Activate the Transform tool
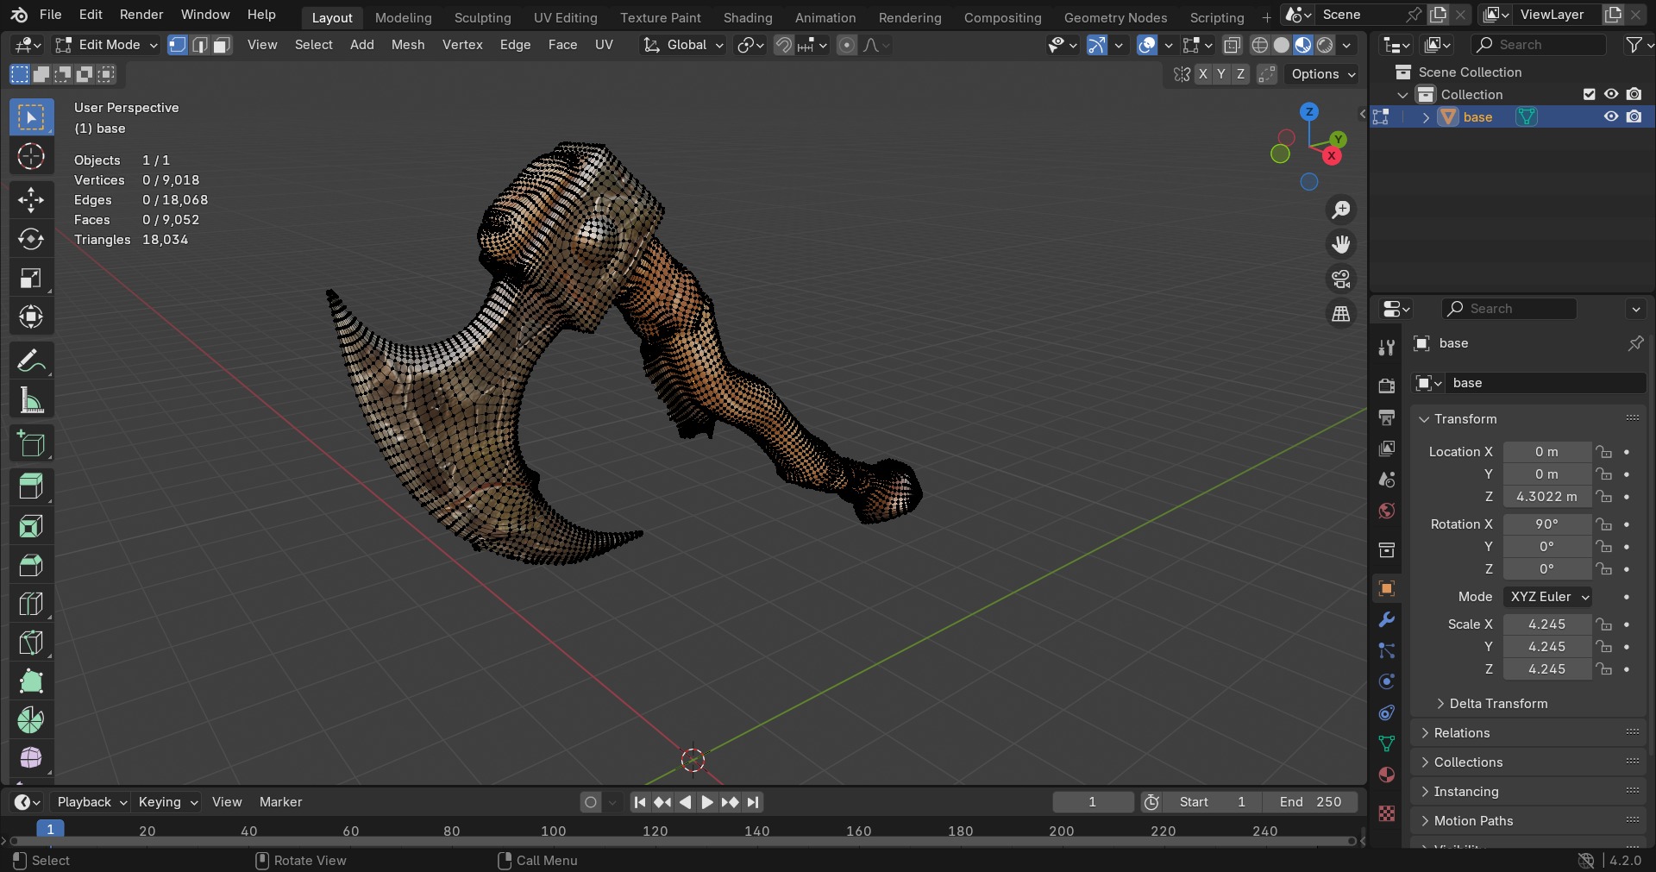Viewport: 1656px width, 872px height. 31,317
